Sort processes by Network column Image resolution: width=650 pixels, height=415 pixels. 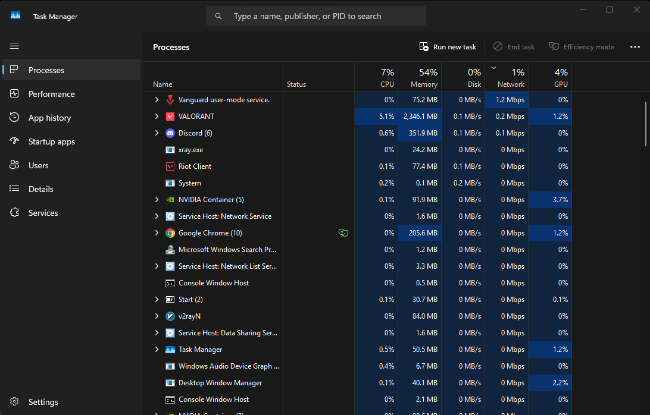tap(507, 77)
